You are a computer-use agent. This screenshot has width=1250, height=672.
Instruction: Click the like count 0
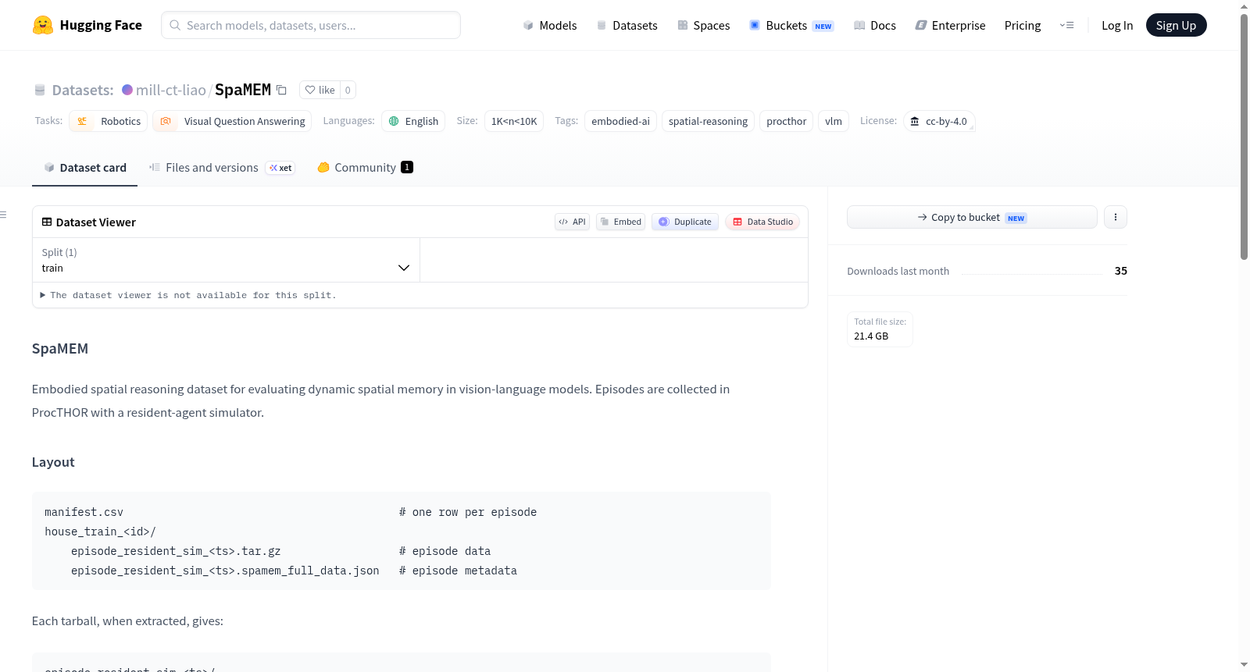click(348, 90)
